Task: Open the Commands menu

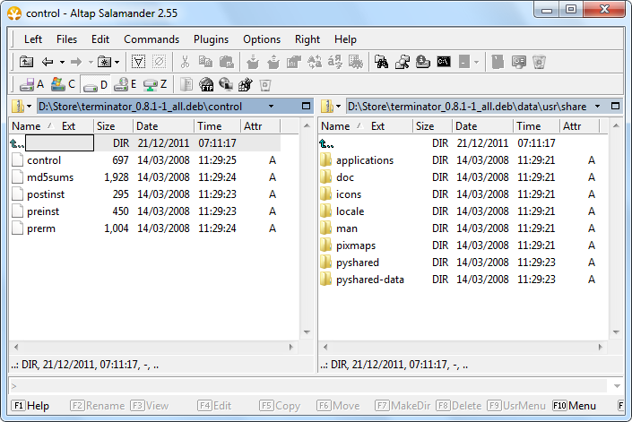Action: (152, 39)
